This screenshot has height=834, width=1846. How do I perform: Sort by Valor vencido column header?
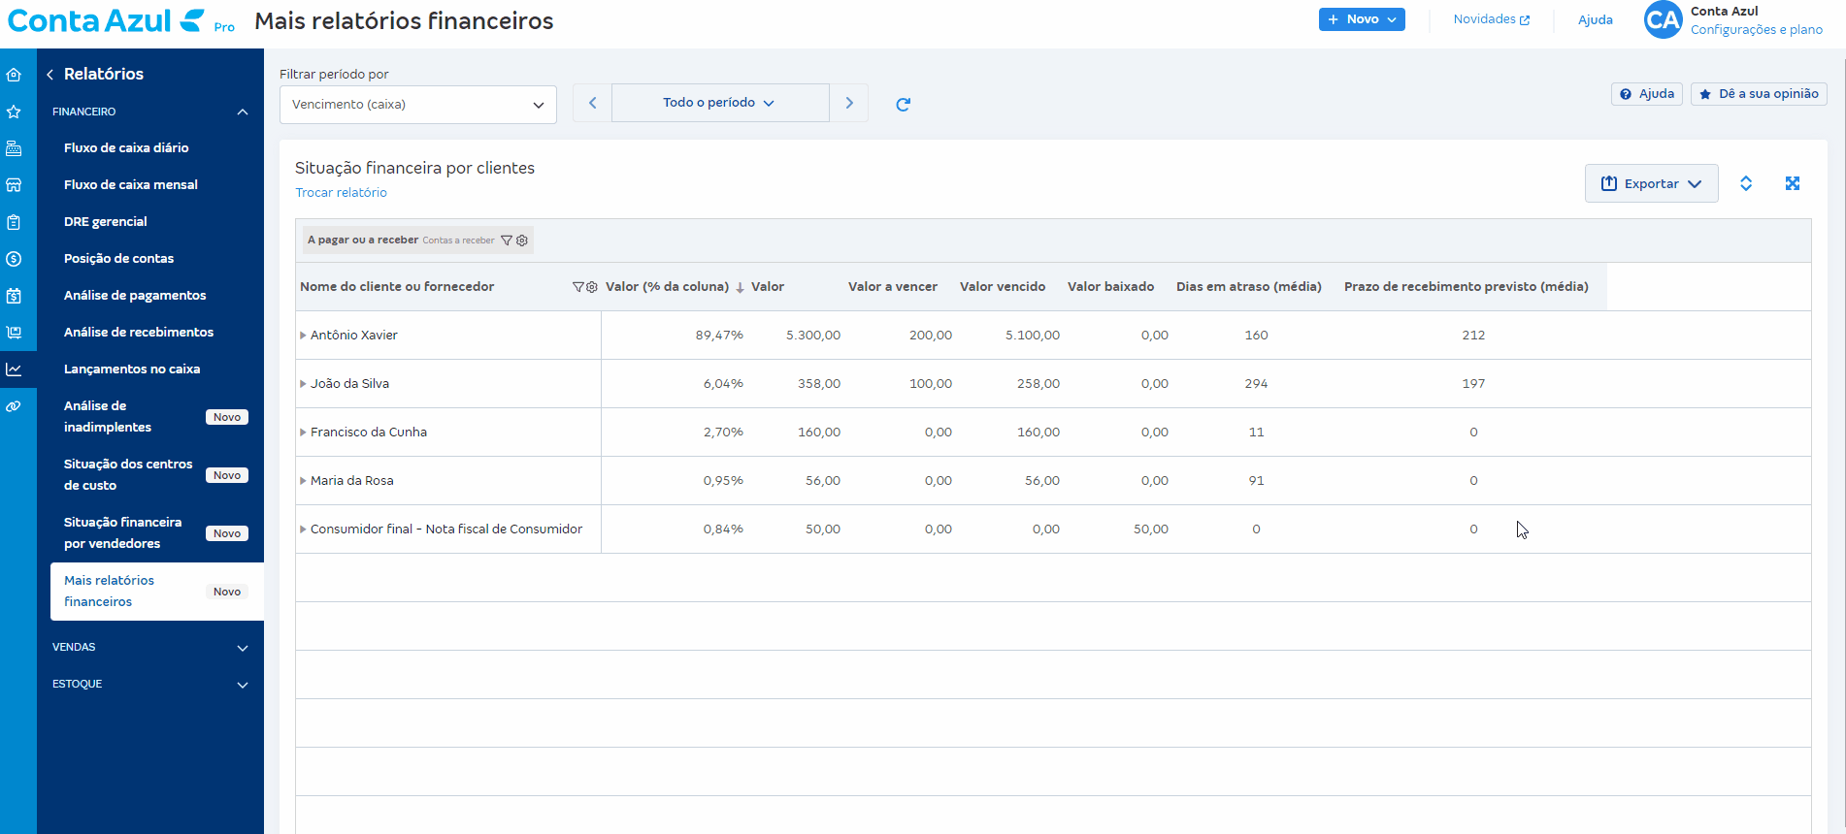coord(1003,287)
